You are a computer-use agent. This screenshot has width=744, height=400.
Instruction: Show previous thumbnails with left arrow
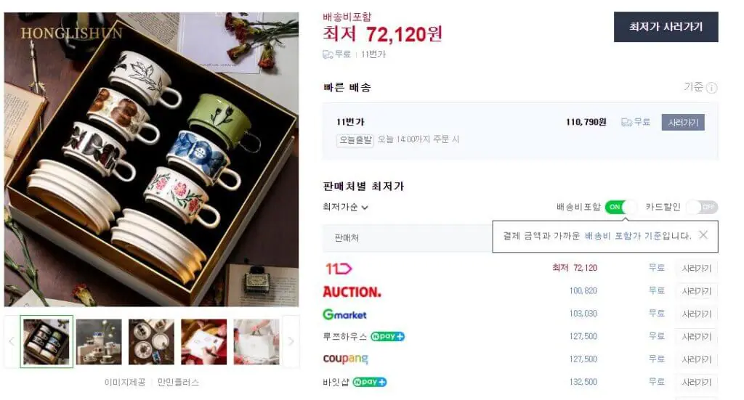click(x=11, y=341)
